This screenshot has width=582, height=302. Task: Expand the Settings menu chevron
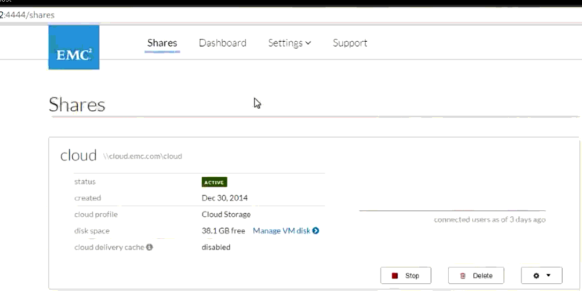[308, 43]
